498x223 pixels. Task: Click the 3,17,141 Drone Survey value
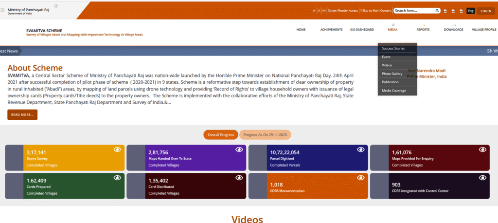coord(36,152)
